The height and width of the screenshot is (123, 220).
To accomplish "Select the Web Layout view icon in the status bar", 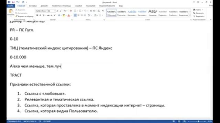I will tap(185, 122).
